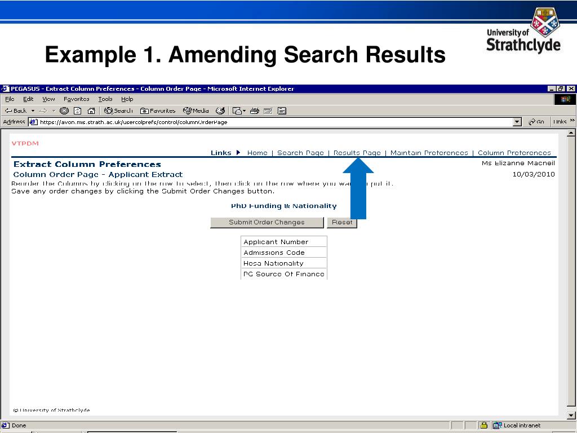
Task: Click the Refresh page icon
Action: click(78, 111)
